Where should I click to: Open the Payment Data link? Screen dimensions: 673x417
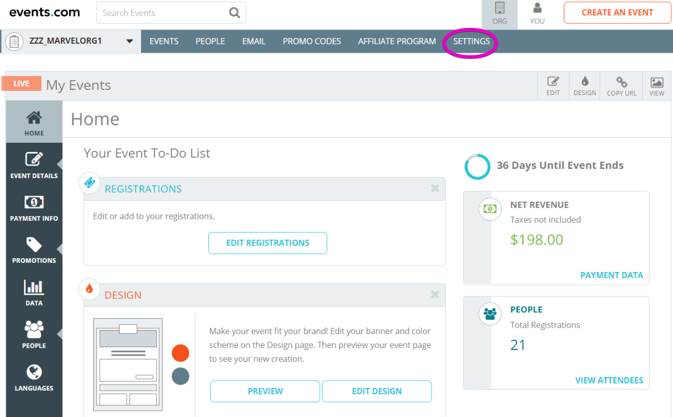[x=612, y=275]
